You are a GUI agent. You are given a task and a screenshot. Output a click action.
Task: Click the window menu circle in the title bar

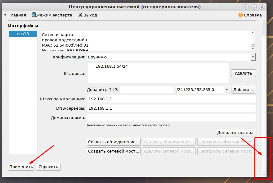7,7
